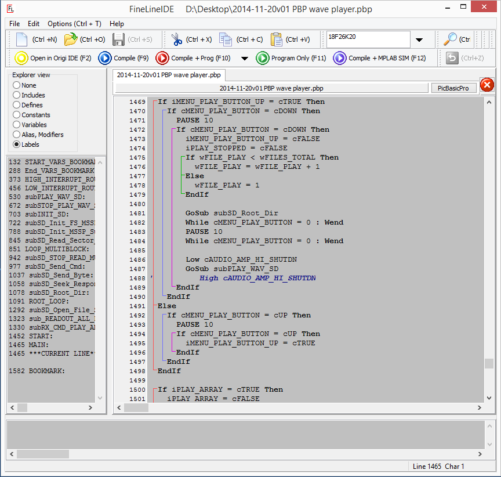Collapse the If block at line 1475
The image size is (501, 477).
182,157
